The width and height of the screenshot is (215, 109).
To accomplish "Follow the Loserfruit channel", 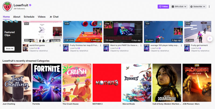I will (163, 6).
